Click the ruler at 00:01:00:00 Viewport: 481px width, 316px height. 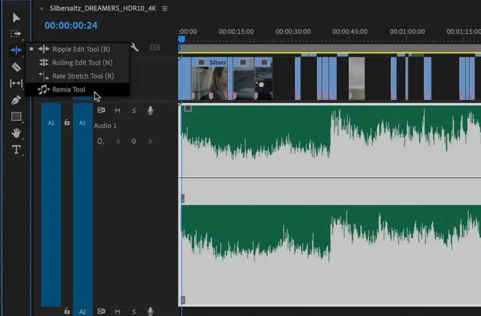(407, 32)
